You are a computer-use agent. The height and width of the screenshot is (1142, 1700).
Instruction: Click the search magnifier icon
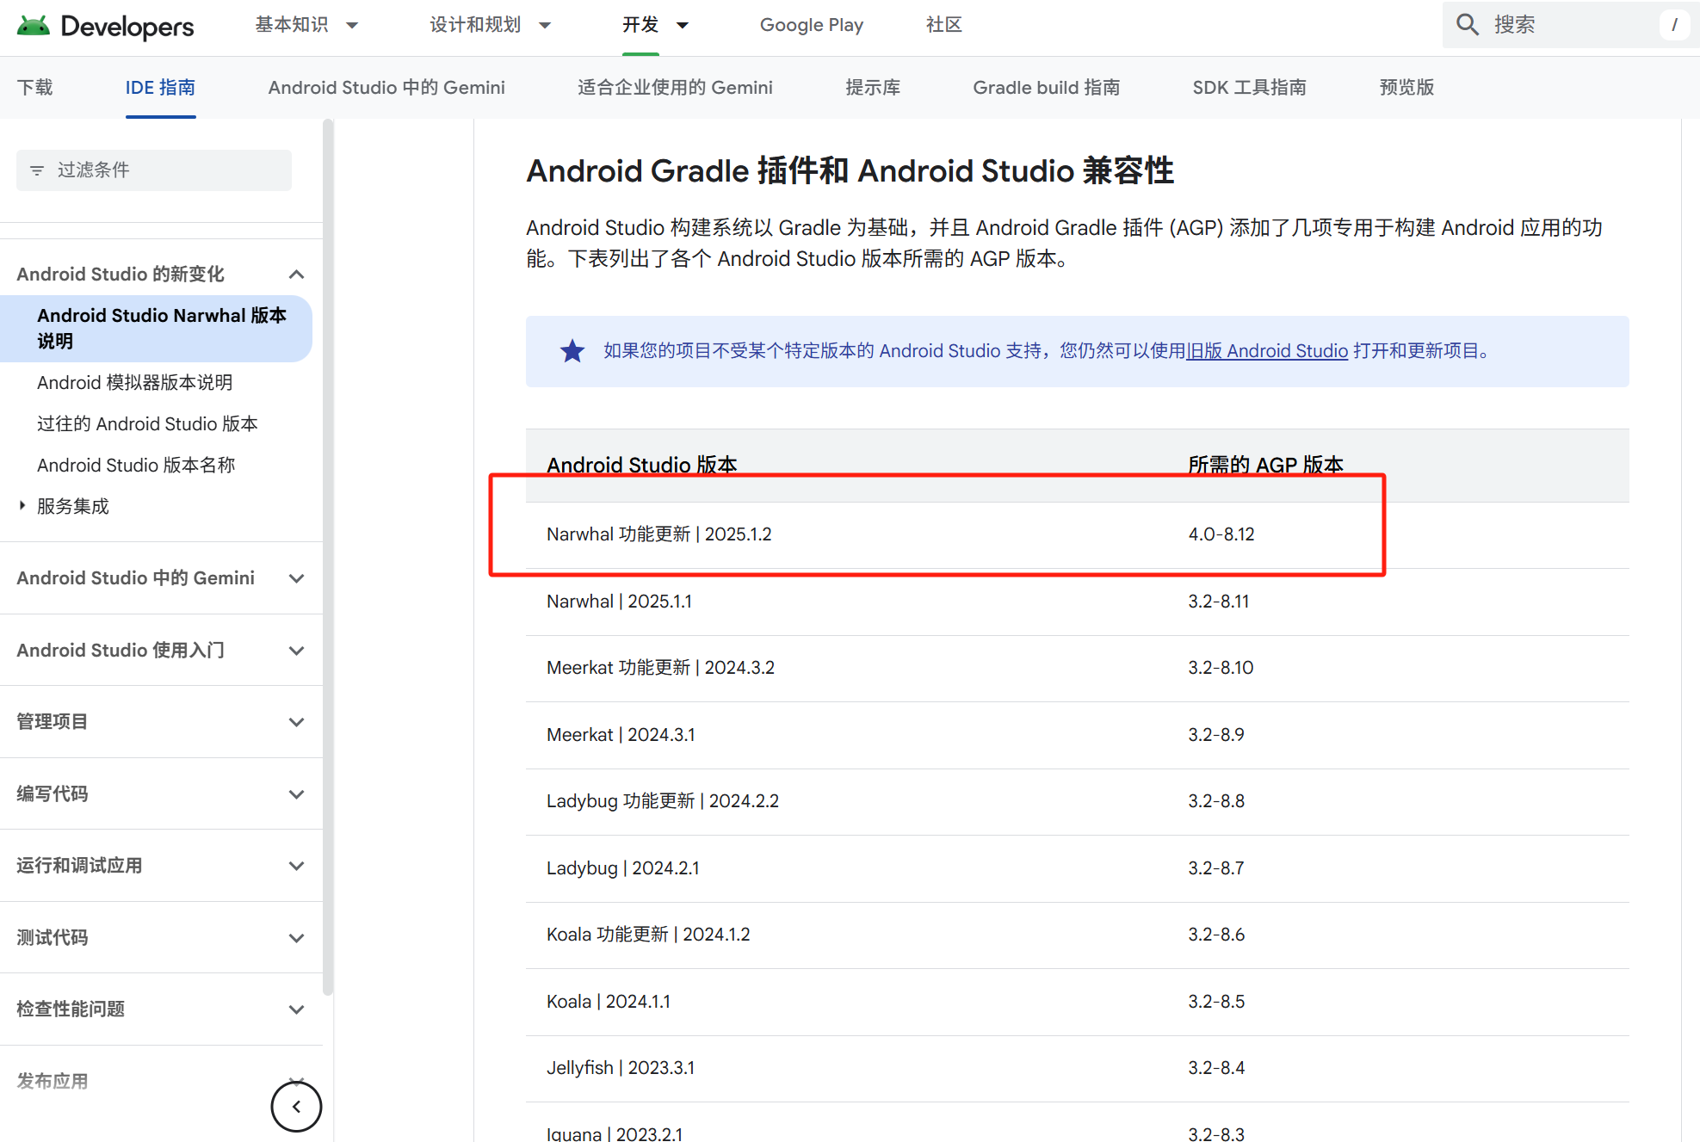1467,25
